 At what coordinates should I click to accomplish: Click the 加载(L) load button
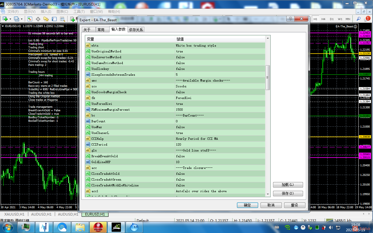(288, 185)
